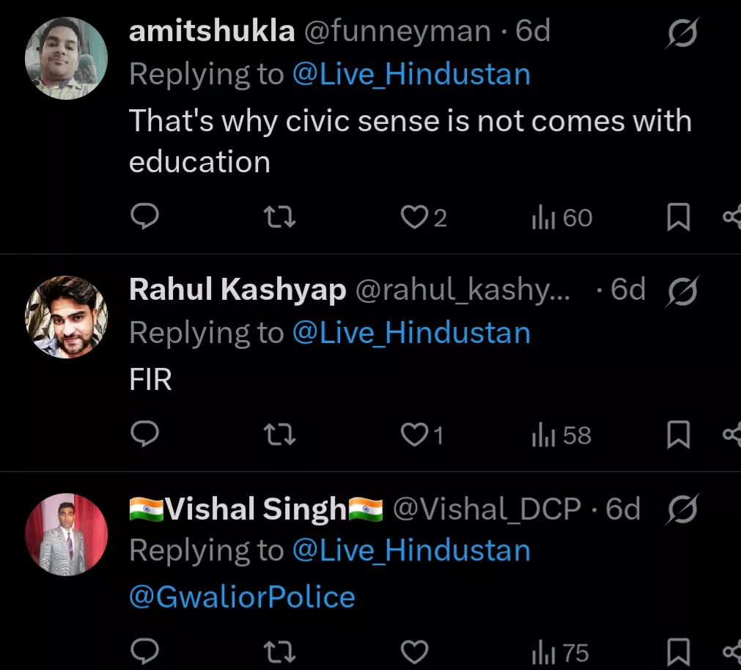The height and width of the screenshot is (670, 741).
Task: Open @Live_Hindustan link in amitshukla's reply
Action: (x=410, y=75)
